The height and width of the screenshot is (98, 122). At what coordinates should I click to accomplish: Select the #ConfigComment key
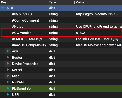point(26,20)
